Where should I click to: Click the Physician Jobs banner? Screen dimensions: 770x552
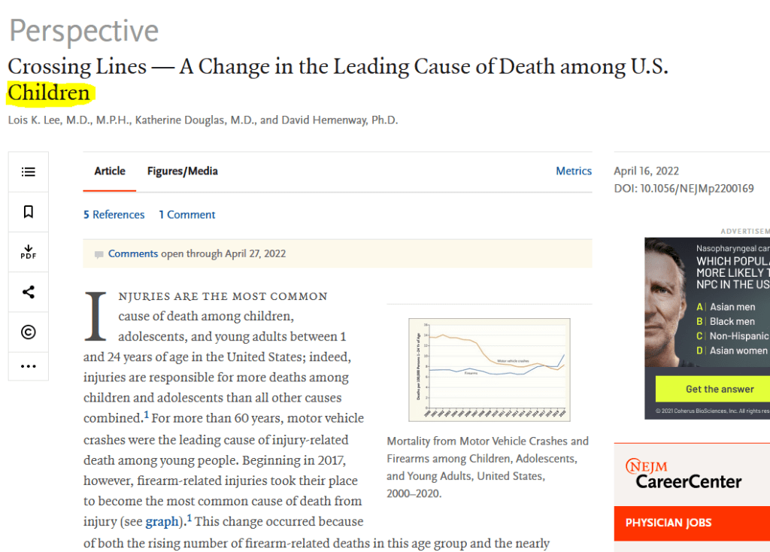[692, 523]
